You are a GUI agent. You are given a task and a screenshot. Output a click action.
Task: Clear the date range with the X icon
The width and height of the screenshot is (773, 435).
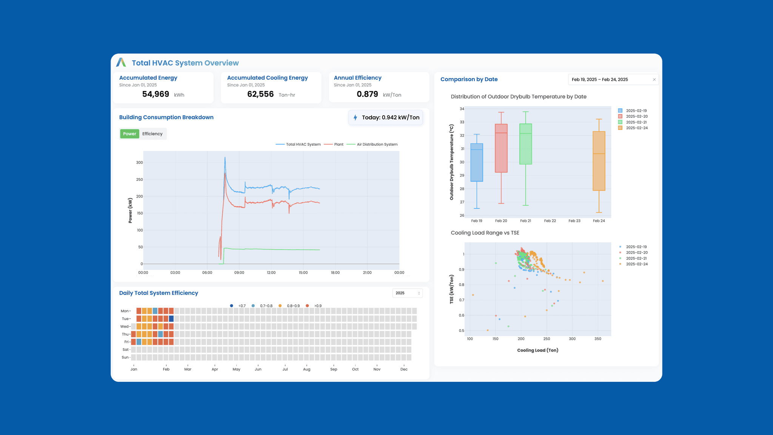(x=654, y=80)
